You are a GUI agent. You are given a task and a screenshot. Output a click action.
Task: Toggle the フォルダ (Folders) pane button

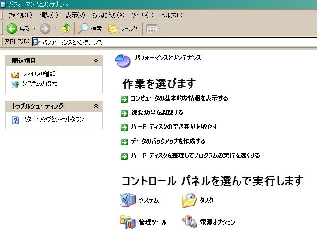[123, 29]
